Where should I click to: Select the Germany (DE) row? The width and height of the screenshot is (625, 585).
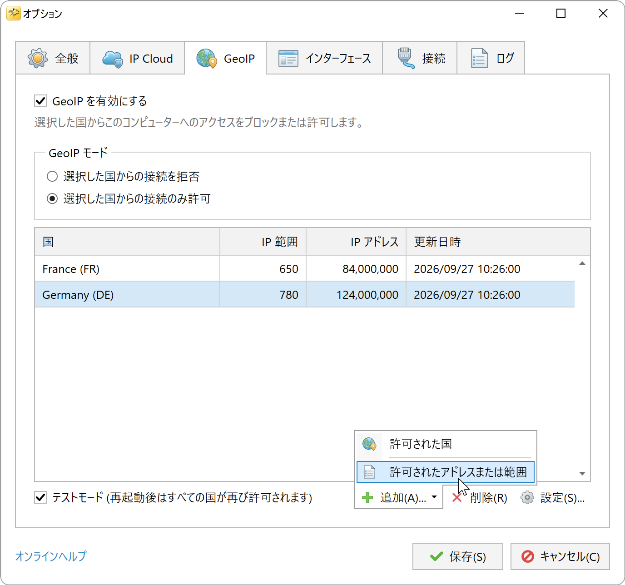tap(305, 295)
